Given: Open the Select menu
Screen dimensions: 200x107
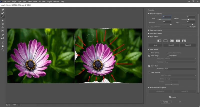Looking at the screenshot, I should tap(30, 1).
